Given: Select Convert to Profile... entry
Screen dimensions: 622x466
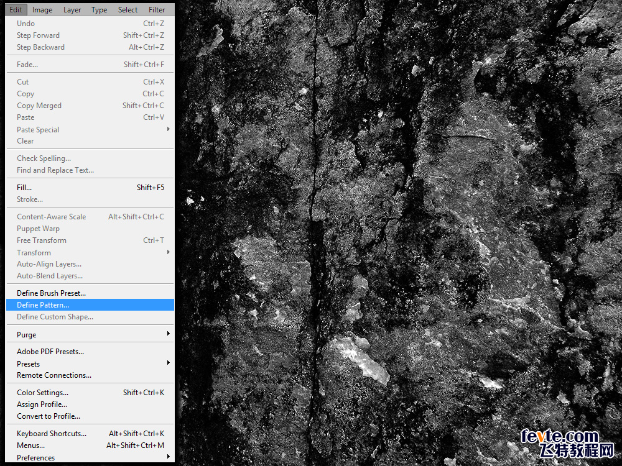Looking at the screenshot, I should 90,416.
